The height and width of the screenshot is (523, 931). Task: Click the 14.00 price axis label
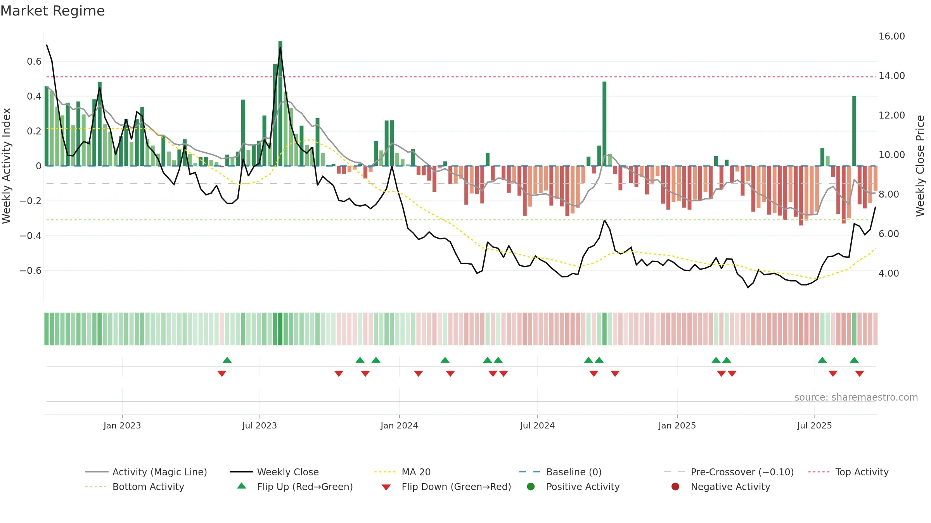pos(892,76)
